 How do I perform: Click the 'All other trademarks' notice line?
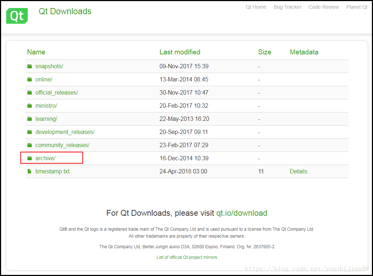(x=187, y=236)
